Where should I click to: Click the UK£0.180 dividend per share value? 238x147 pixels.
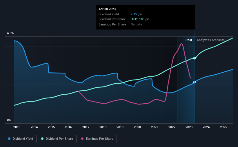(x=137, y=19)
